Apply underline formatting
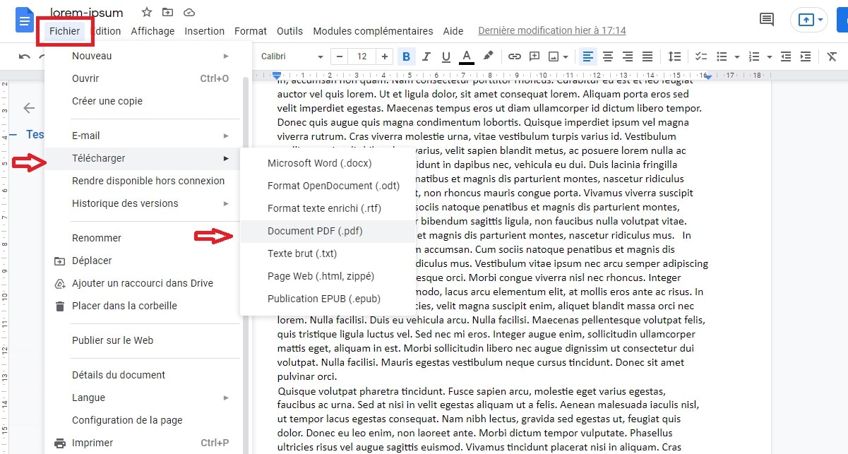 pyautogui.click(x=446, y=56)
